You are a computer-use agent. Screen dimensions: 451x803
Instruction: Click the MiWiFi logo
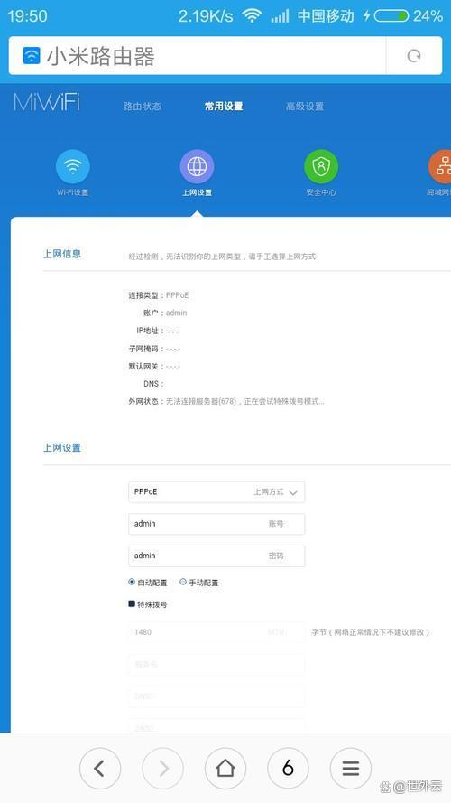coord(47,102)
